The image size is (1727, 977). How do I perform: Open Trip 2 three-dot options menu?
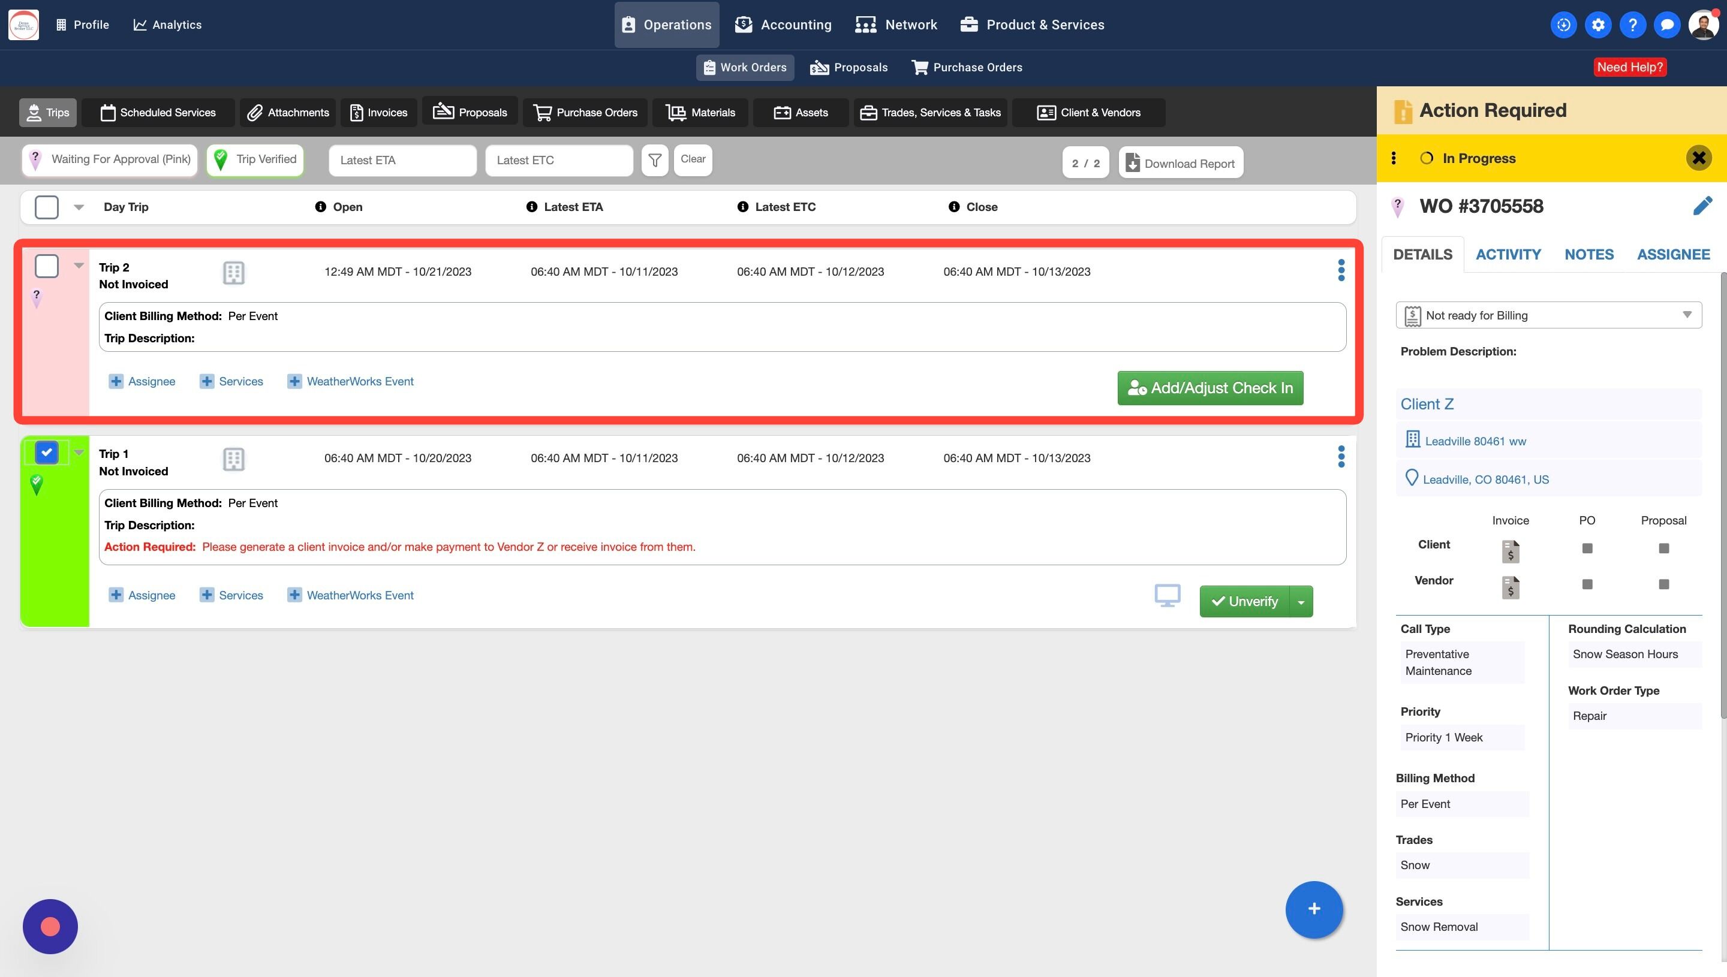(x=1341, y=270)
